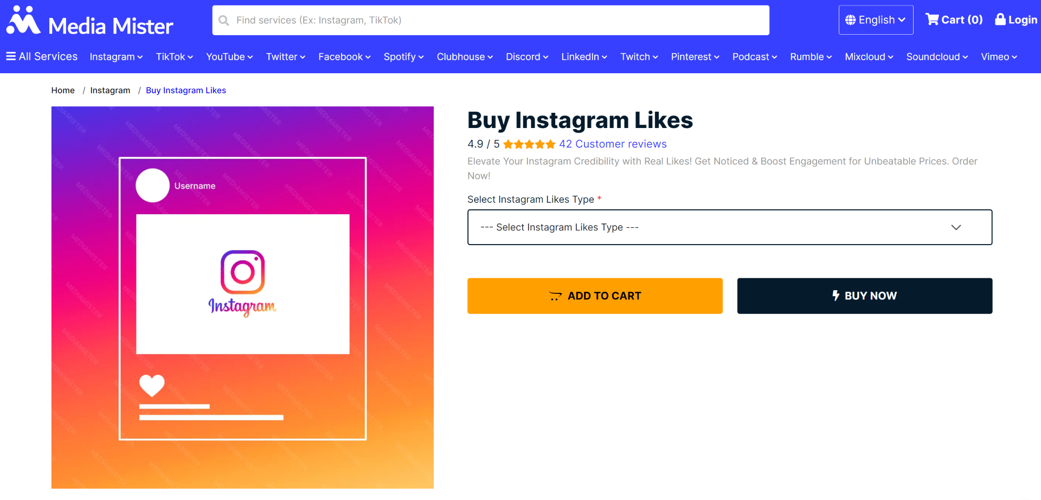1041x500 pixels.
Task: Open the Soundcloud menu item
Action: tap(936, 57)
